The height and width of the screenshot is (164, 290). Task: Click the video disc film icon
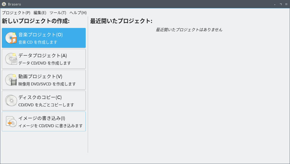tap(11, 80)
